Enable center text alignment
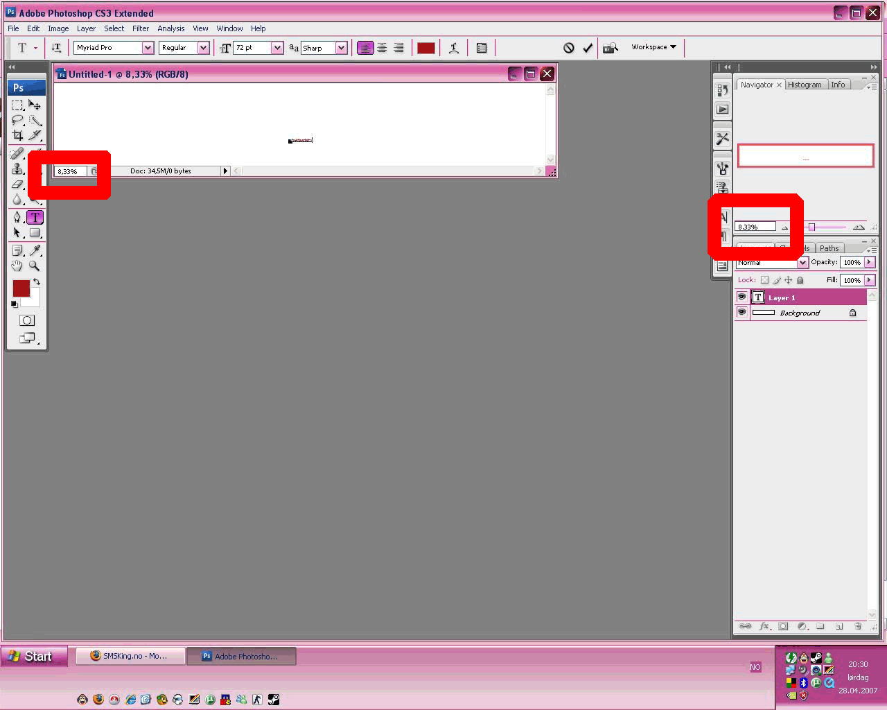This screenshot has width=887, height=710. [x=382, y=48]
